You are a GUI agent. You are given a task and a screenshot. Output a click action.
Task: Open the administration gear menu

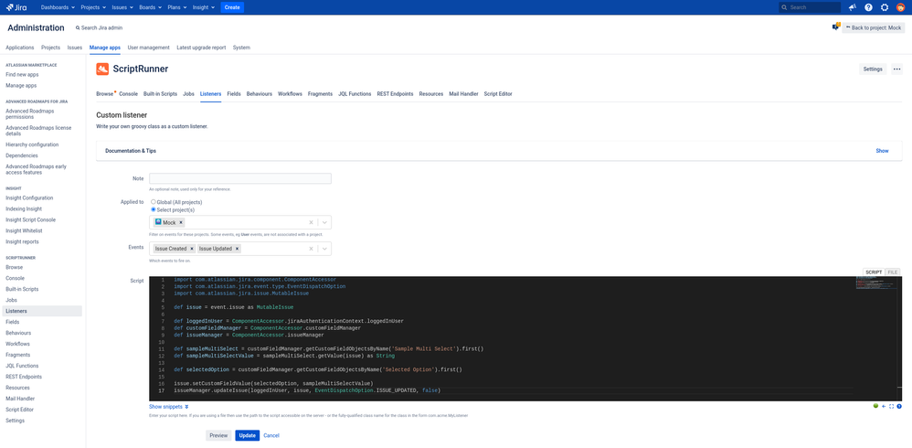coord(885,7)
